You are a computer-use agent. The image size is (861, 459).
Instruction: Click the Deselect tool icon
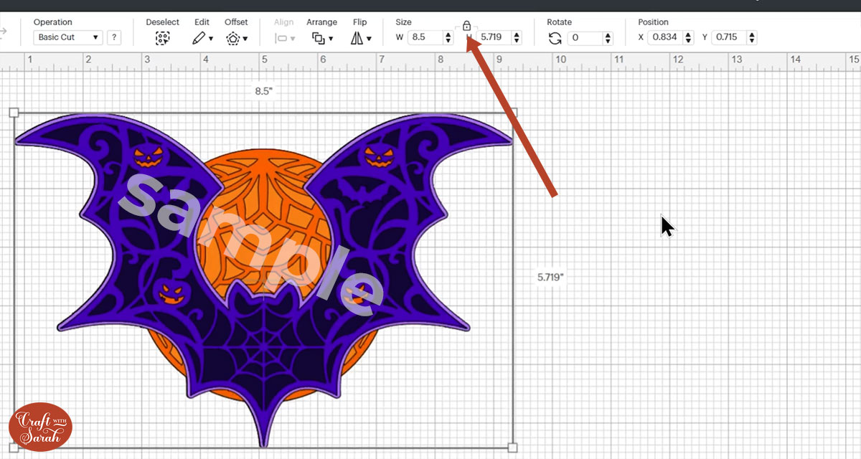(x=163, y=37)
